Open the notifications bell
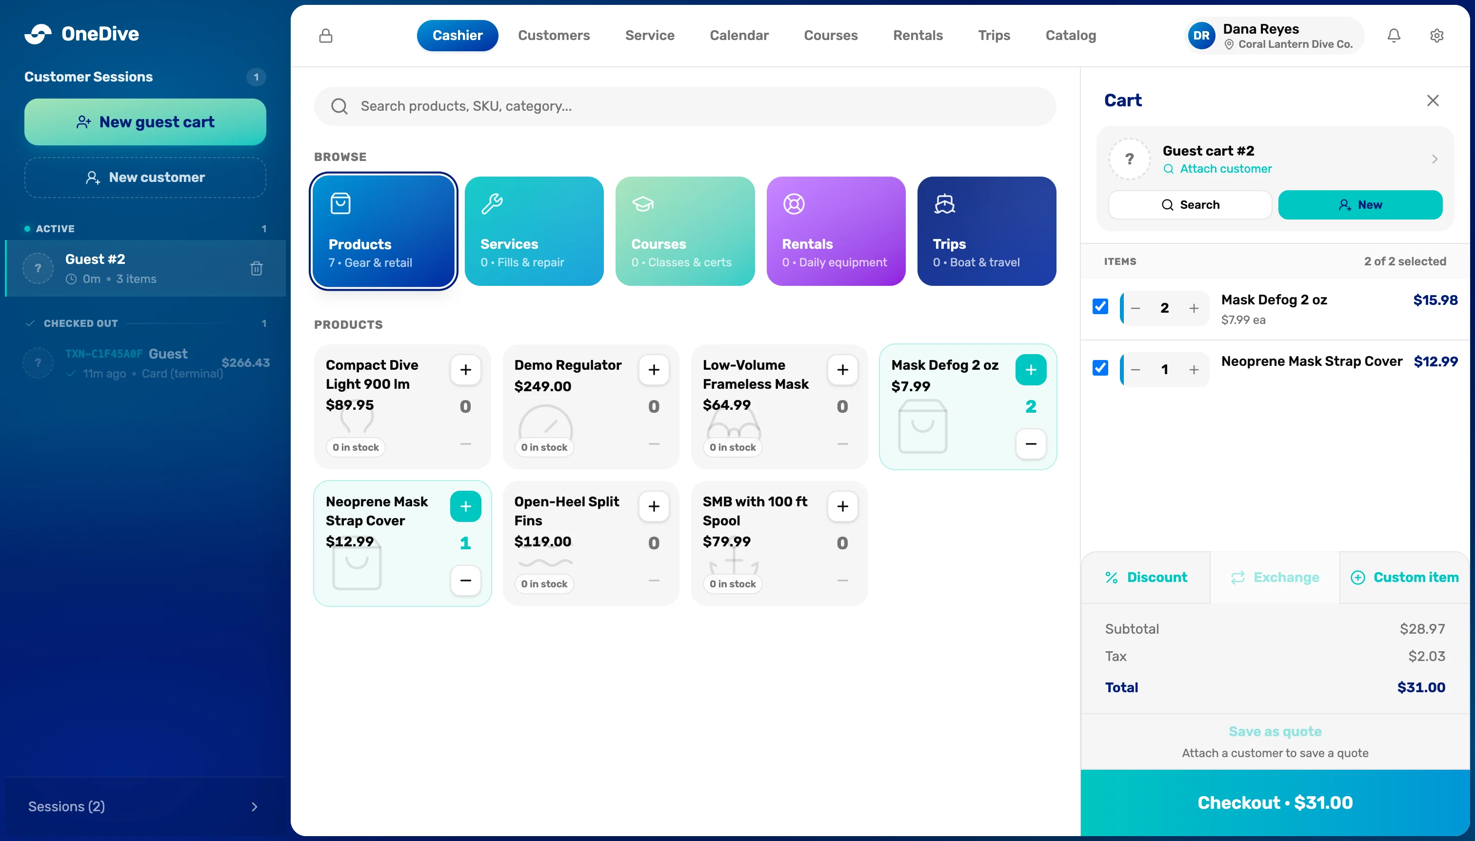This screenshot has width=1475, height=841. point(1394,36)
